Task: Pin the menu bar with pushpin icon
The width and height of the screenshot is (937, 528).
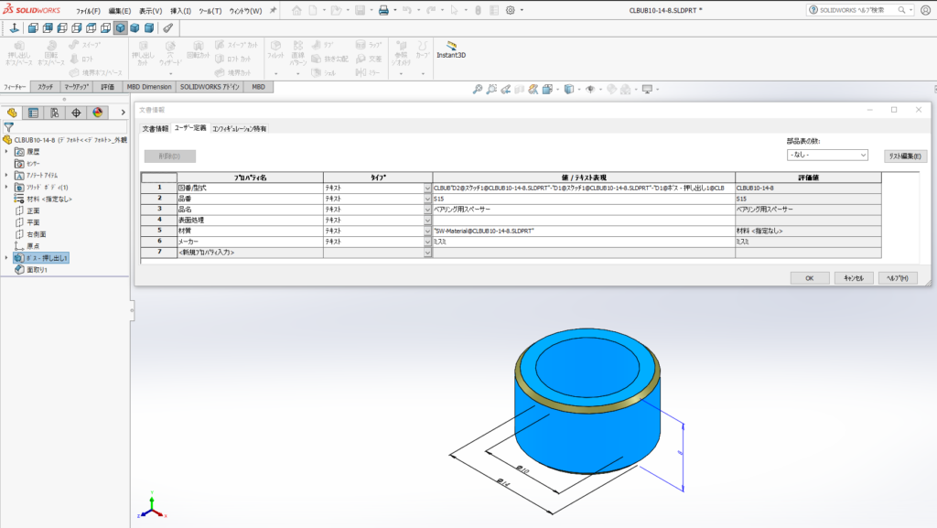Action: pyautogui.click(x=273, y=10)
